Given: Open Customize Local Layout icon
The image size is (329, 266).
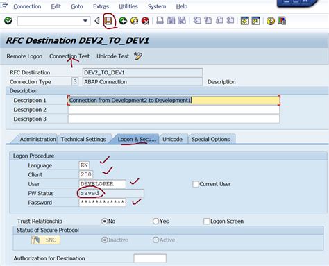Looking at the screenshot, I should pyautogui.click(x=282, y=21).
